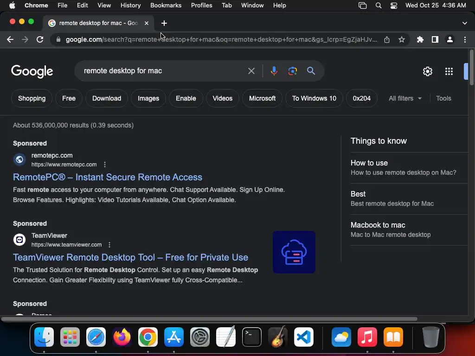Submit search with magnifier icon

point(311,71)
